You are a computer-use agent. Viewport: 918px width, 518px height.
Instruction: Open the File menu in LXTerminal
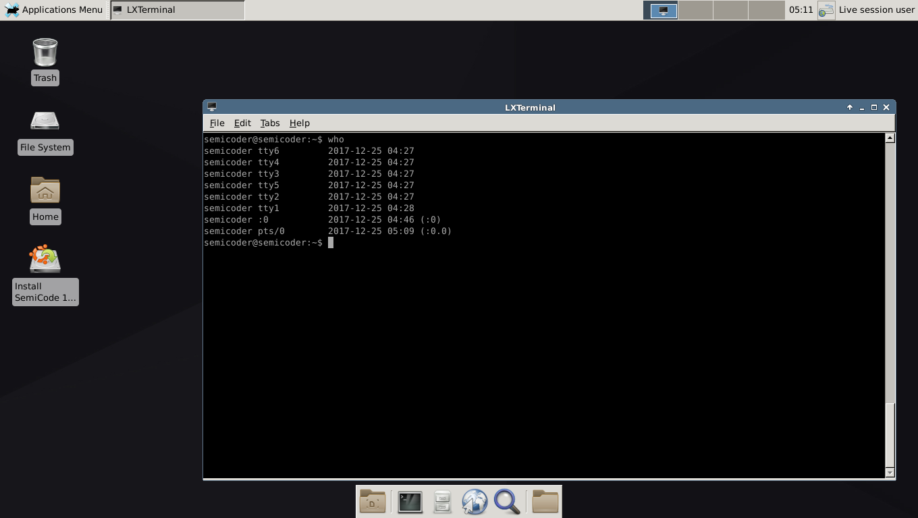pyautogui.click(x=217, y=123)
